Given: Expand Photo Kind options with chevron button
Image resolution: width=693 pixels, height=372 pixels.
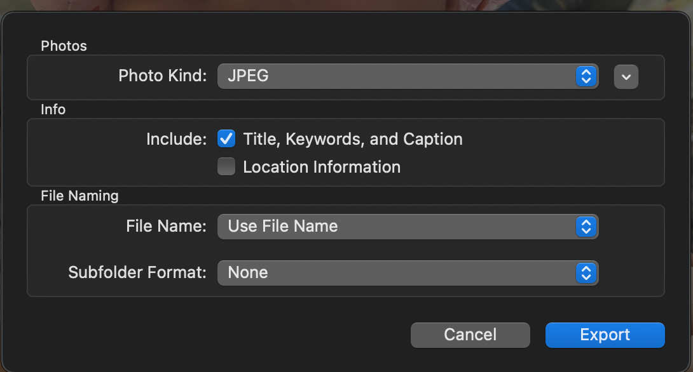Looking at the screenshot, I should (x=626, y=77).
